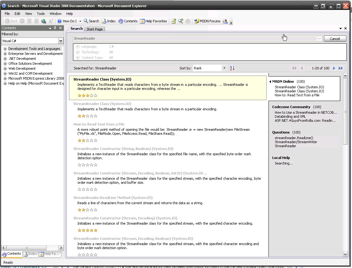Expand Enterprise Servers and Development node

tap(5, 54)
